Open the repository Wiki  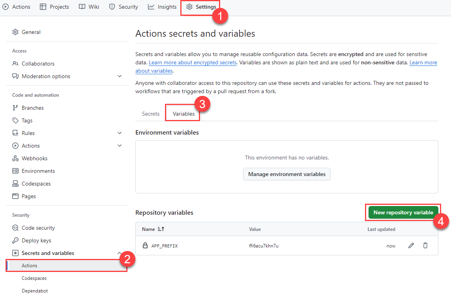pyautogui.click(x=88, y=7)
